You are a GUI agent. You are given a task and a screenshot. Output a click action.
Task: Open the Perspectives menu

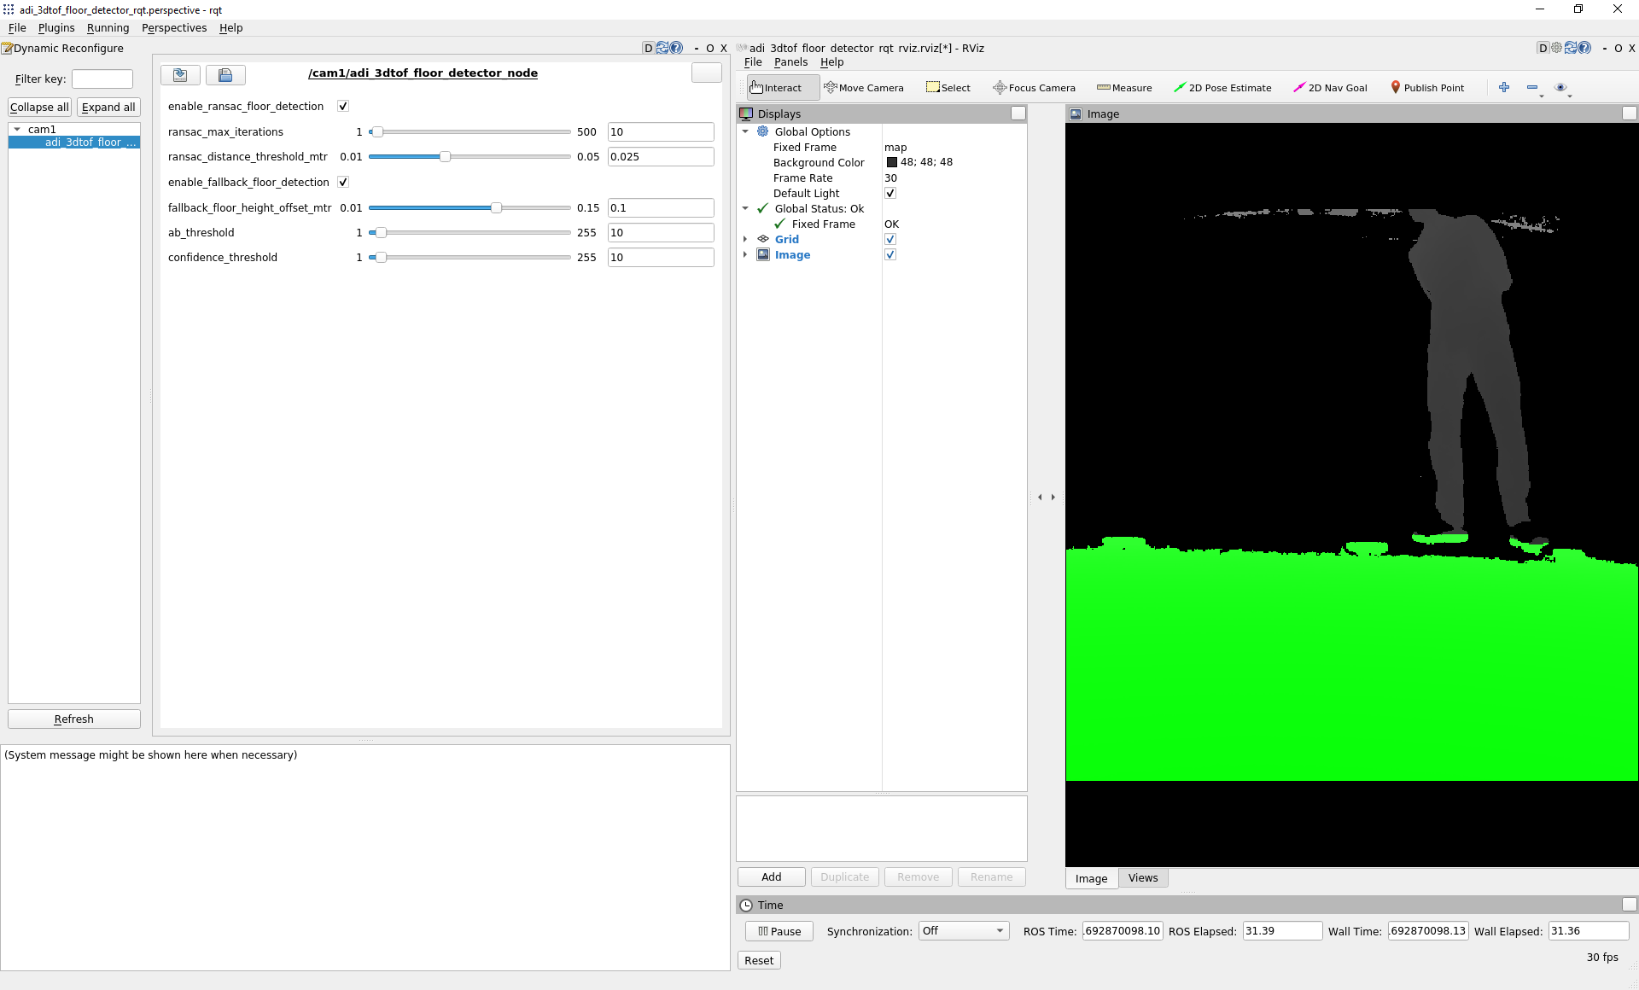click(x=174, y=28)
